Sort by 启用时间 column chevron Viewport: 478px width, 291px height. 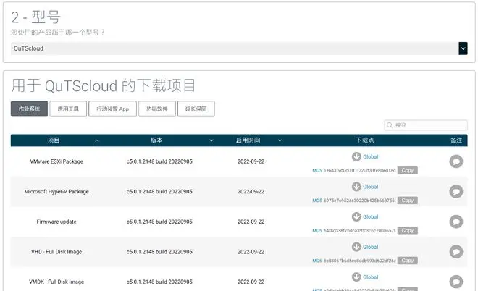[280, 140]
